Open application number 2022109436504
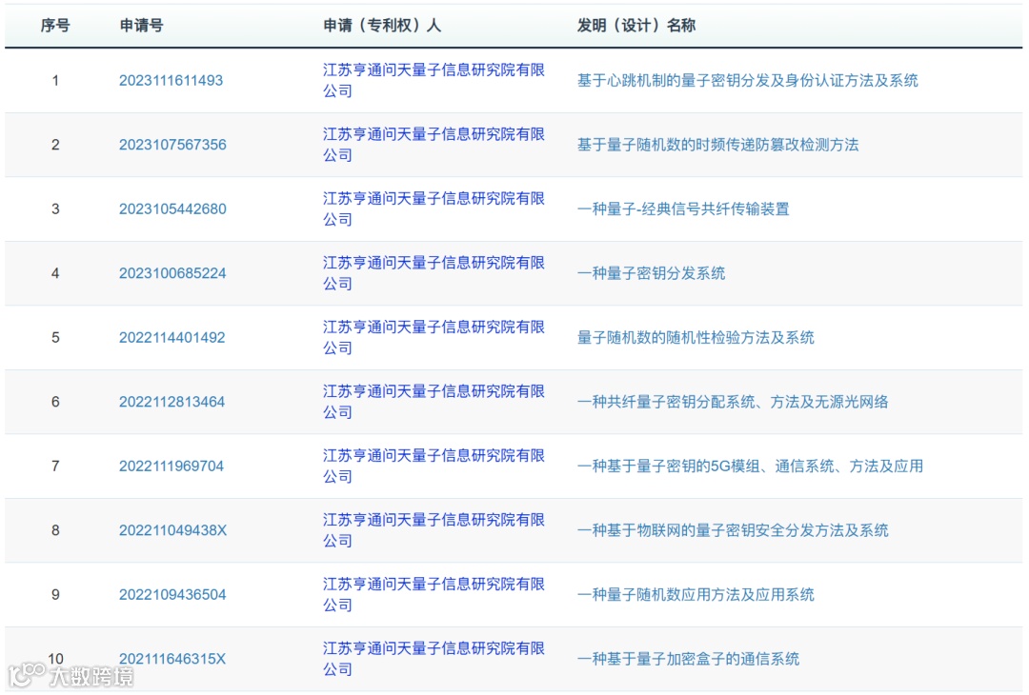Image resolution: width=1029 pixels, height=695 pixels. coord(172,595)
